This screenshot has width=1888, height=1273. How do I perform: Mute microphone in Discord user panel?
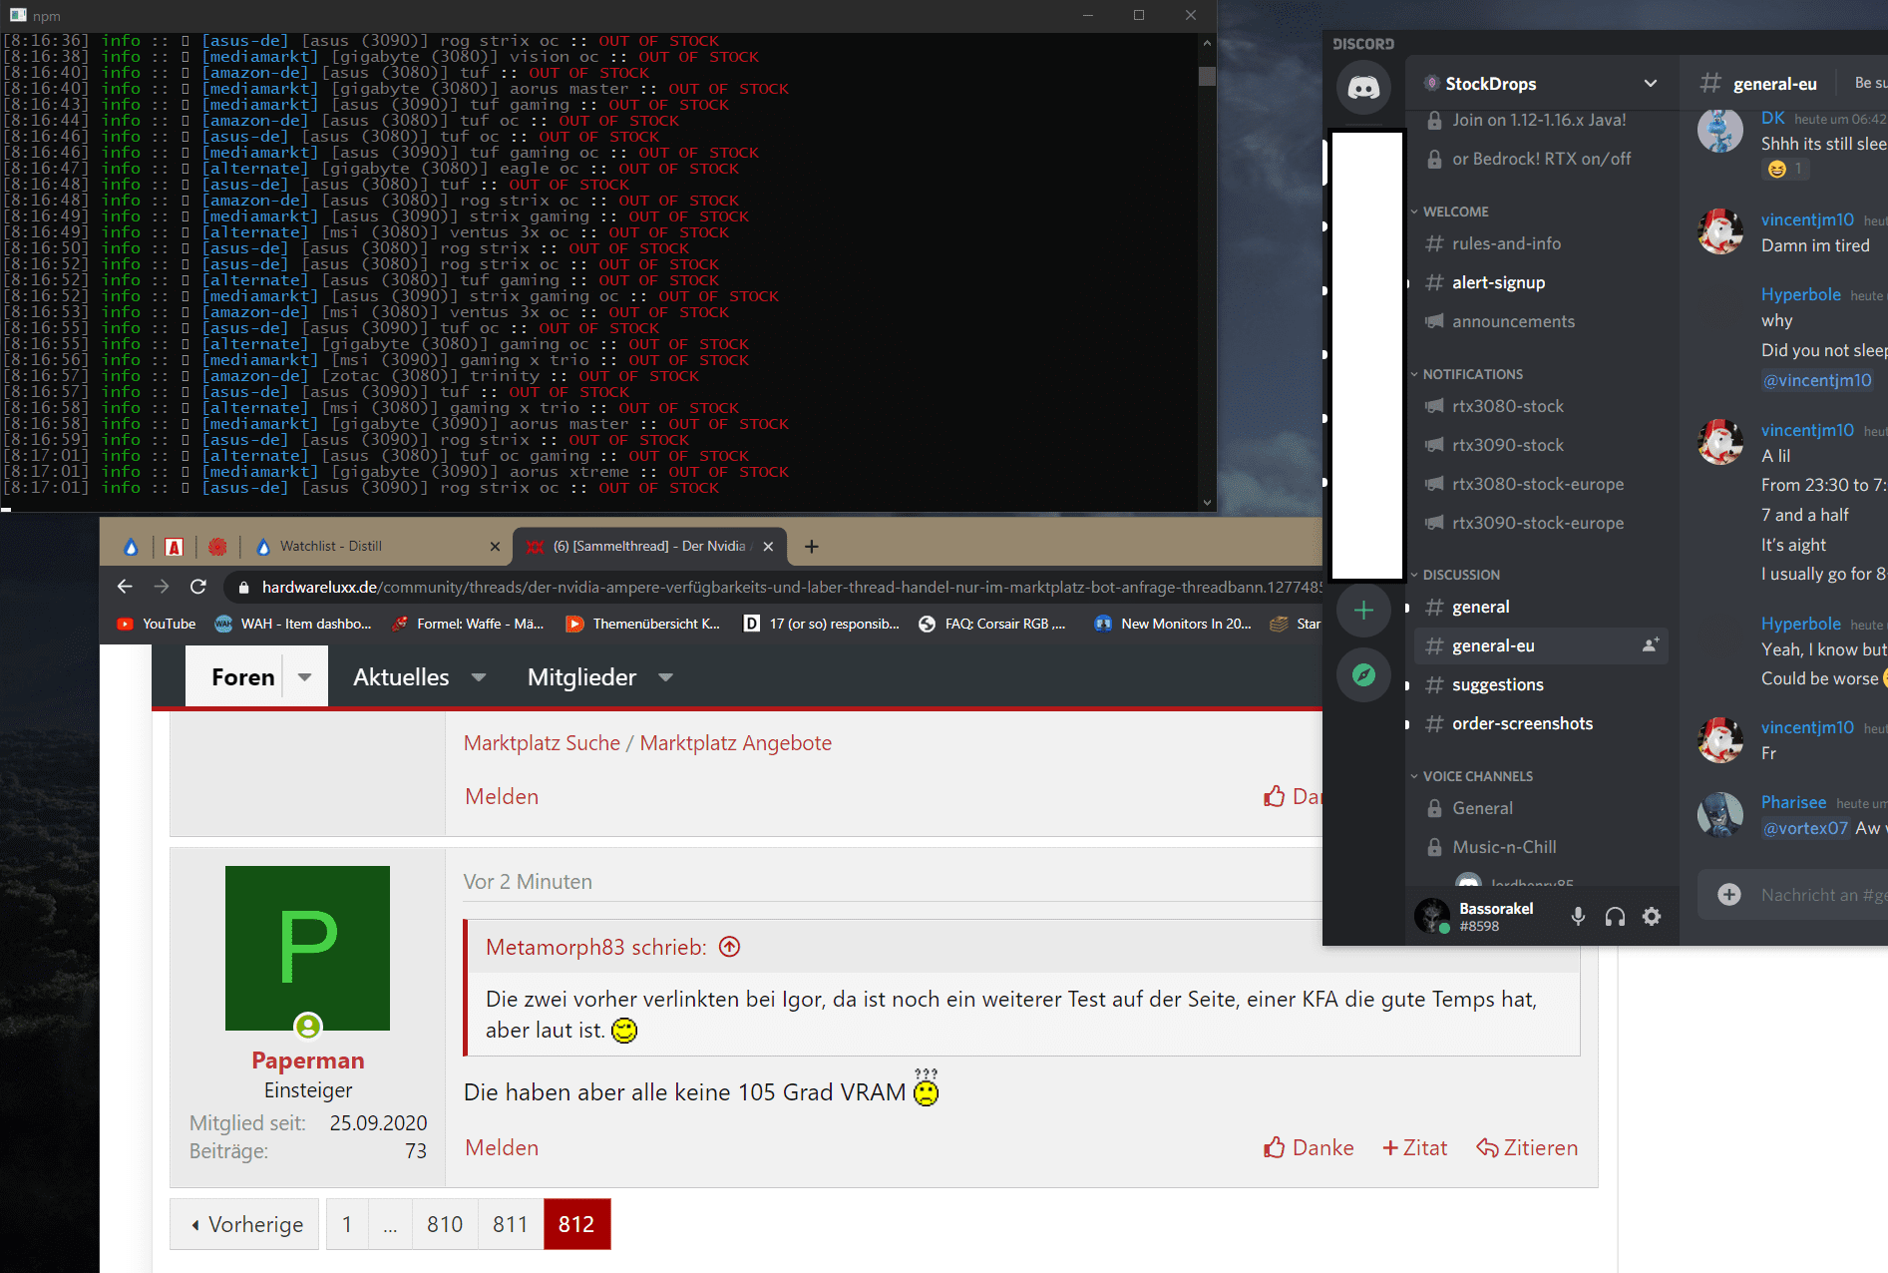[x=1578, y=916]
